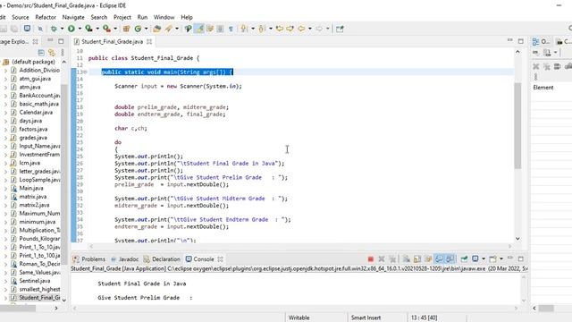Open the Open Console dropdown arrow

[x=501, y=258]
